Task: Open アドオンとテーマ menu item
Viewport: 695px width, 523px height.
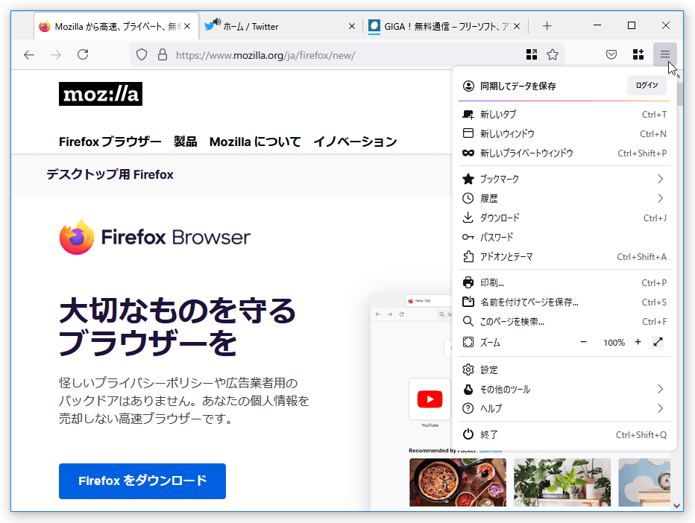Action: tap(565, 257)
